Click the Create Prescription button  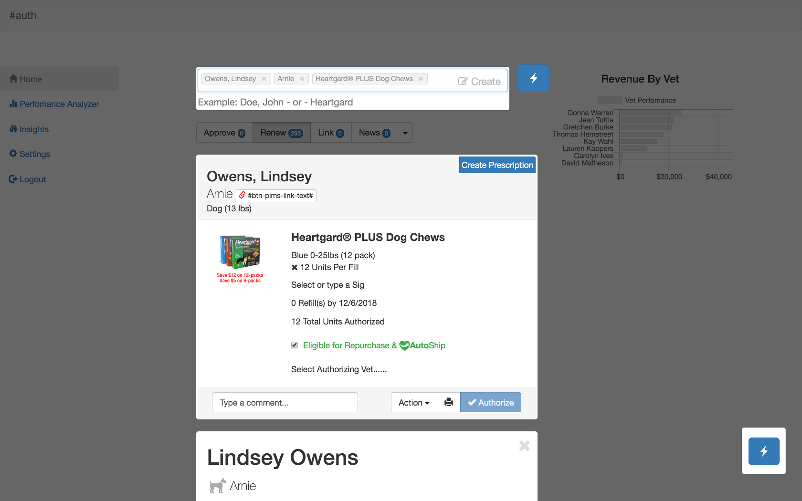click(497, 165)
